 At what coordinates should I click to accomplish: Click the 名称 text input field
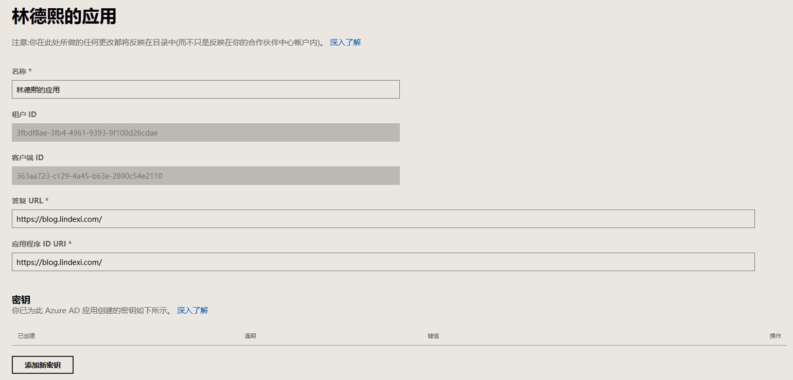[205, 89]
